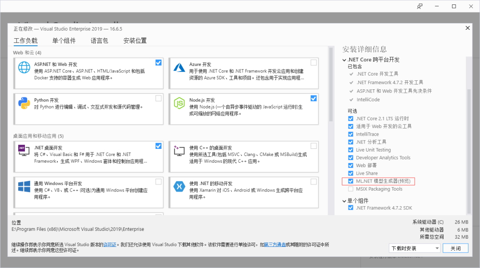Toggle the ML.NET 模型生成器(预览) option

coord(351,181)
